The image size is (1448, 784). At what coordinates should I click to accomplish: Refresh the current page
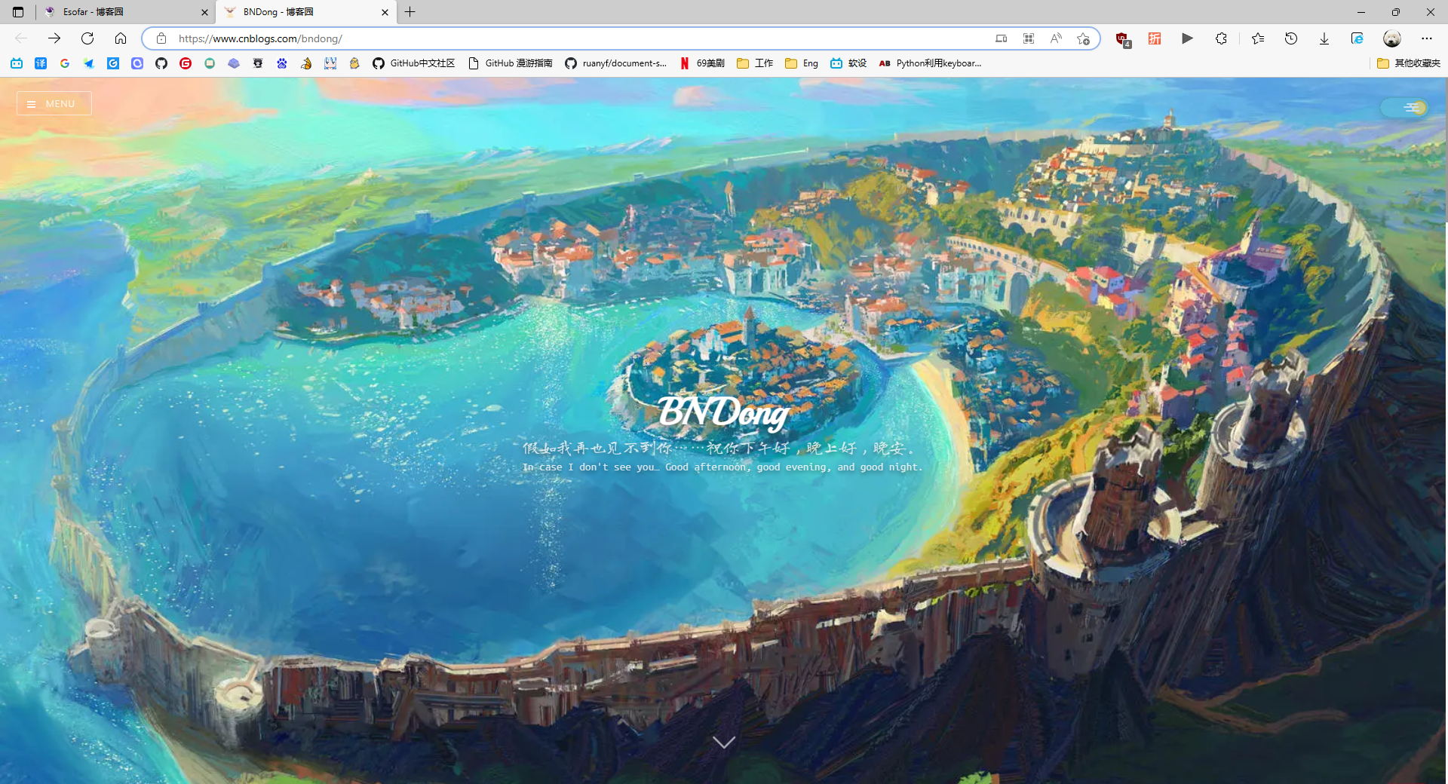pos(87,38)
